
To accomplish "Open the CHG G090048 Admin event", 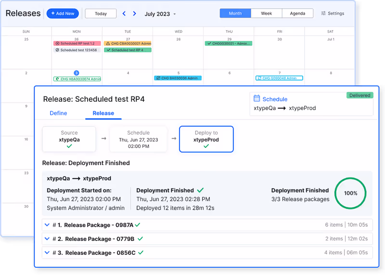I will (279, 78).
